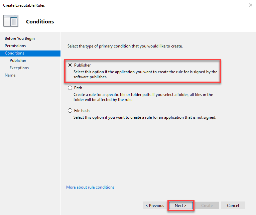Viewport: 256px width, 215px height.
Task: Close the Create Executable Rules dialog
Action: [250, 5]
